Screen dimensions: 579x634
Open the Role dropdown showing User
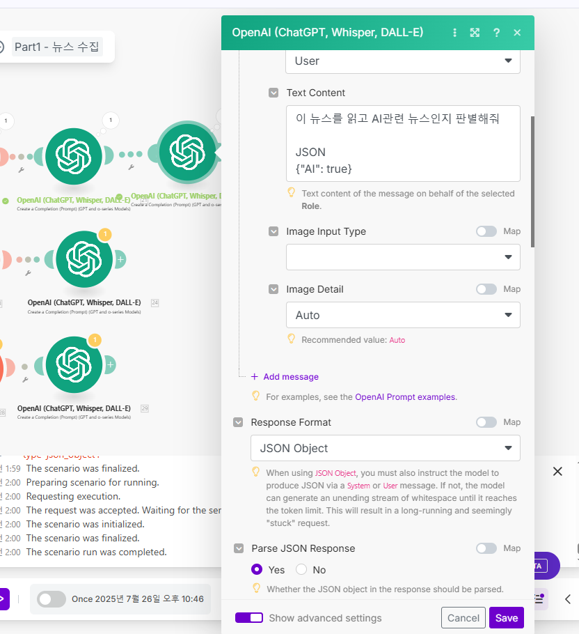tap(402, 61)
